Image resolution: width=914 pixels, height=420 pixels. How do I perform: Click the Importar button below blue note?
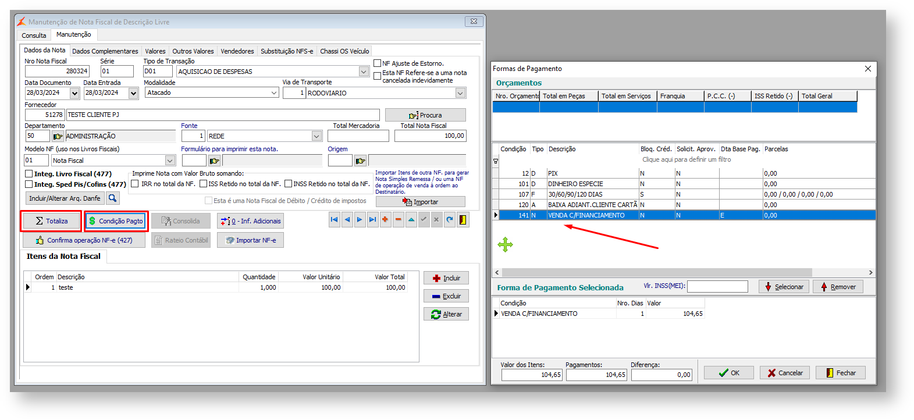[420, 202]
